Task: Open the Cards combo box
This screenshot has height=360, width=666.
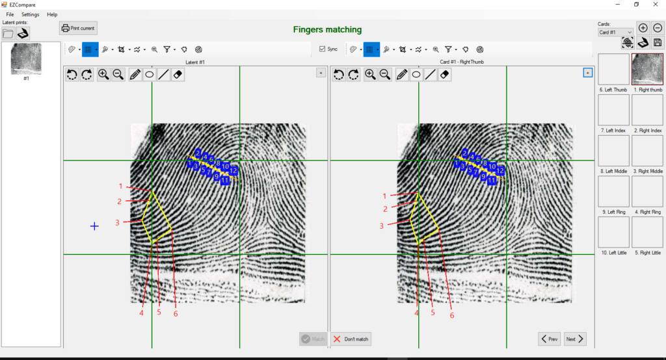Action: tap(615, 32)
